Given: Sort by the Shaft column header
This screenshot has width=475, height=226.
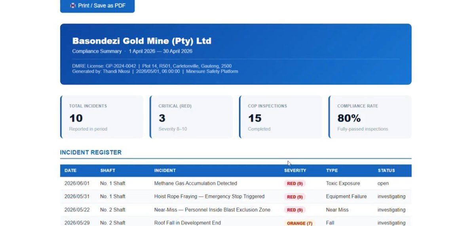Looking at the screenshot, I should tap(108, 171).
